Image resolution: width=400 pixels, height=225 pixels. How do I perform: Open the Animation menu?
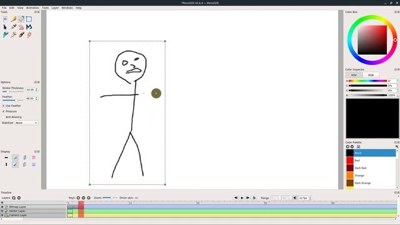pyautogui.click(x=32, y=8)
